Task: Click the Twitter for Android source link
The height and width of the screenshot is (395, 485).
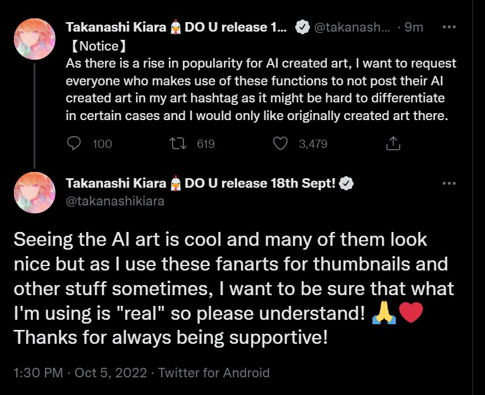Action: click(214, 373)
